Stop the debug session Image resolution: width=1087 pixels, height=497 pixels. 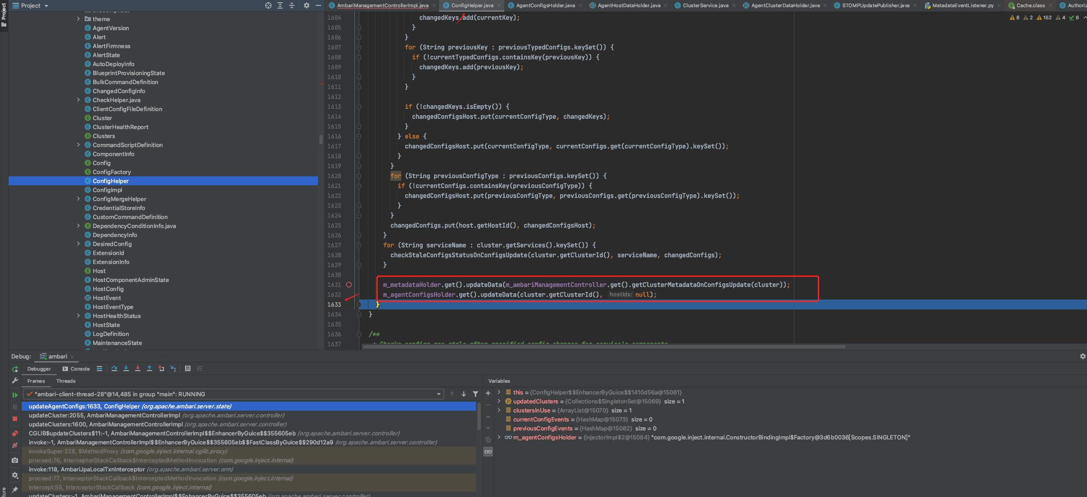pyautogui.click(x=15, y=419)
